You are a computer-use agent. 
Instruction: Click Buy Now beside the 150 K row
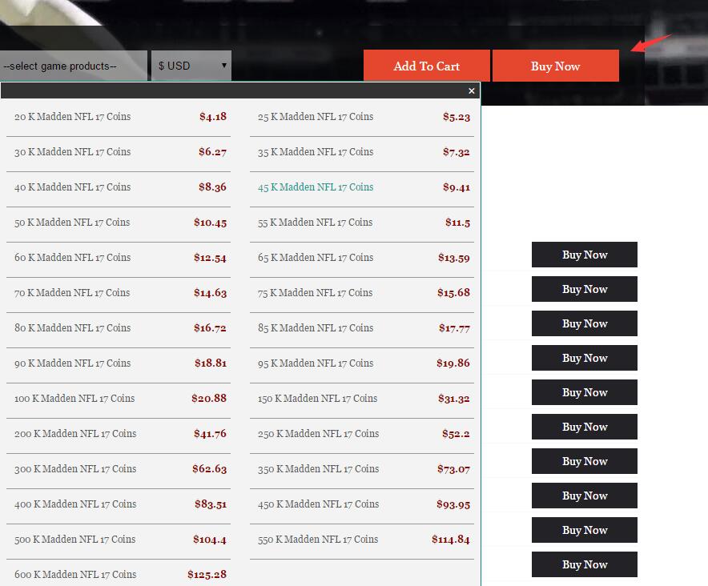pyautogui.click(x=585, y=392)
